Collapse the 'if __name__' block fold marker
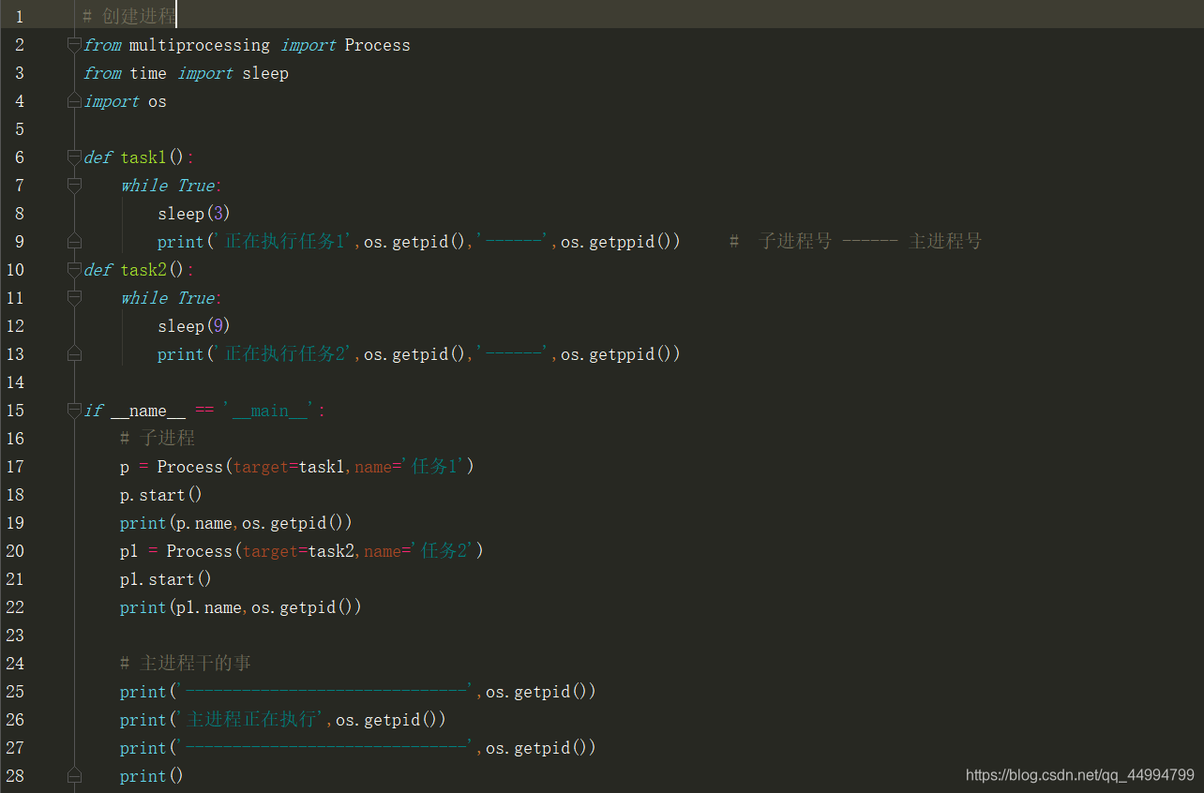The image size is (1204, 793). pyautogui.click(x=75, y=411)
